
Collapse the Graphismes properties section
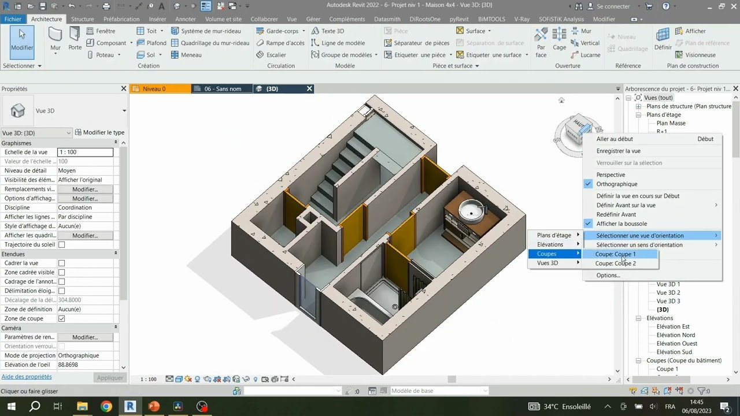point(116,143)
